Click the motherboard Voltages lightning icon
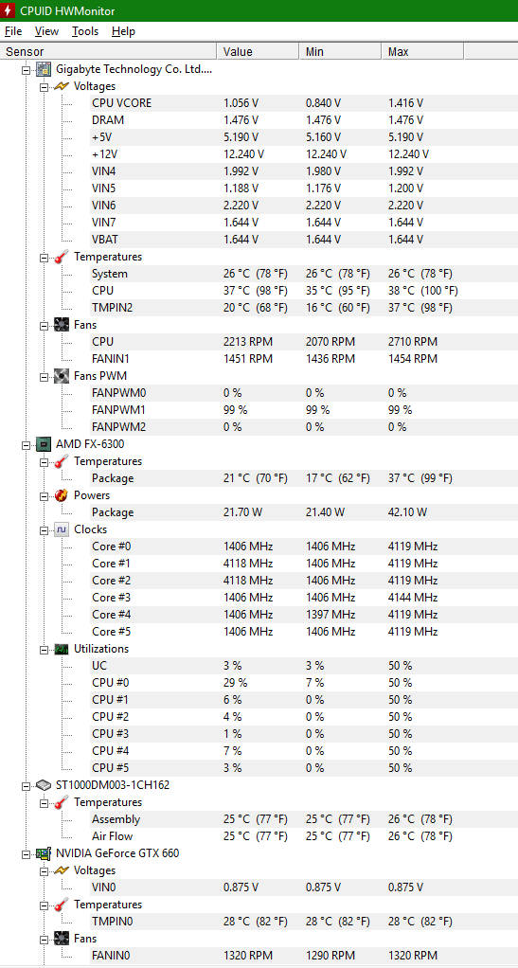This screenshot has width=518, height=968. (62, 86)
